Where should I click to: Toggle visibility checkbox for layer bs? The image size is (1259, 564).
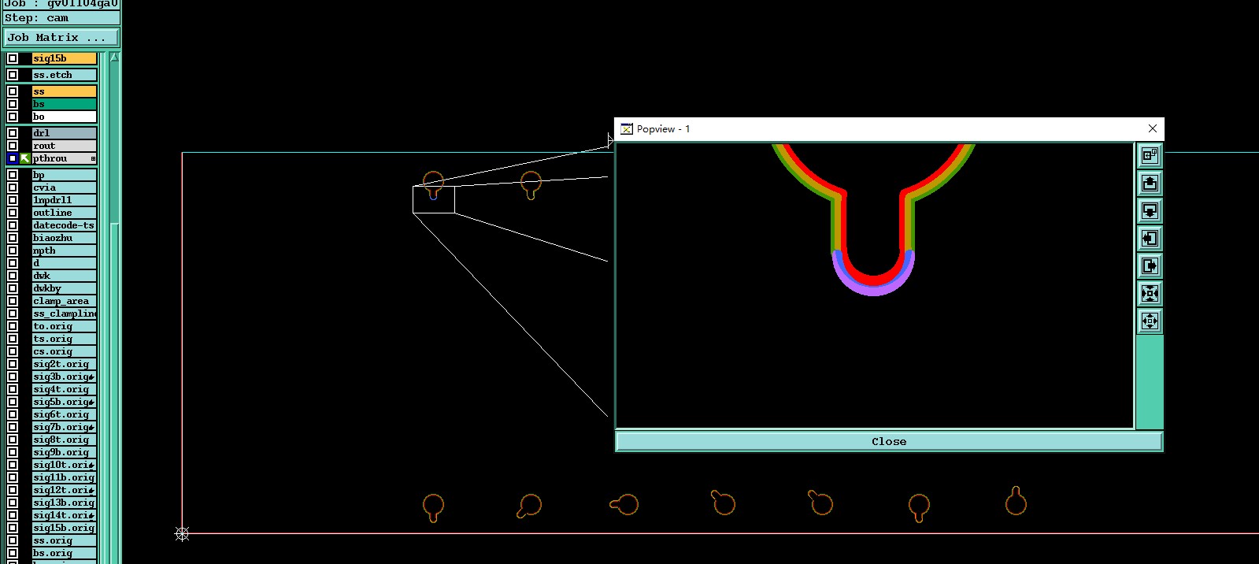13,104
